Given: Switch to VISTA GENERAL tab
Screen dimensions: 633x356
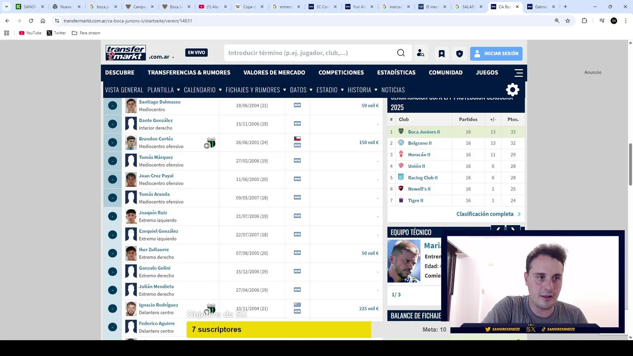Looking at the screenshot, I should coord(124,90).
